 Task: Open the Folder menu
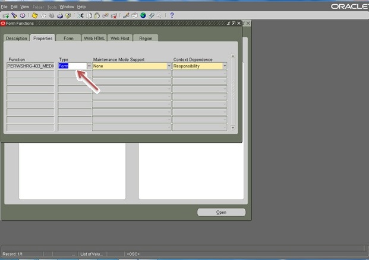pos(38,7)
